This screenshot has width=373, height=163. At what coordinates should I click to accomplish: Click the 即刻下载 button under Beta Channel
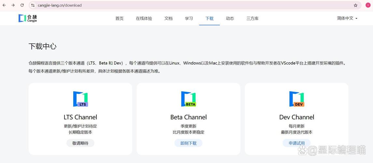coord(188,143)
